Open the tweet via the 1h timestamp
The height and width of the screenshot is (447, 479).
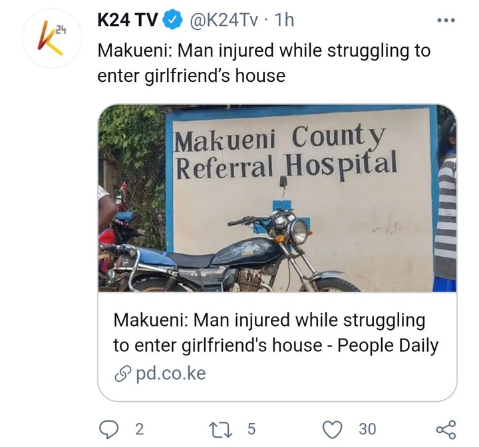[x=285, y=20]
